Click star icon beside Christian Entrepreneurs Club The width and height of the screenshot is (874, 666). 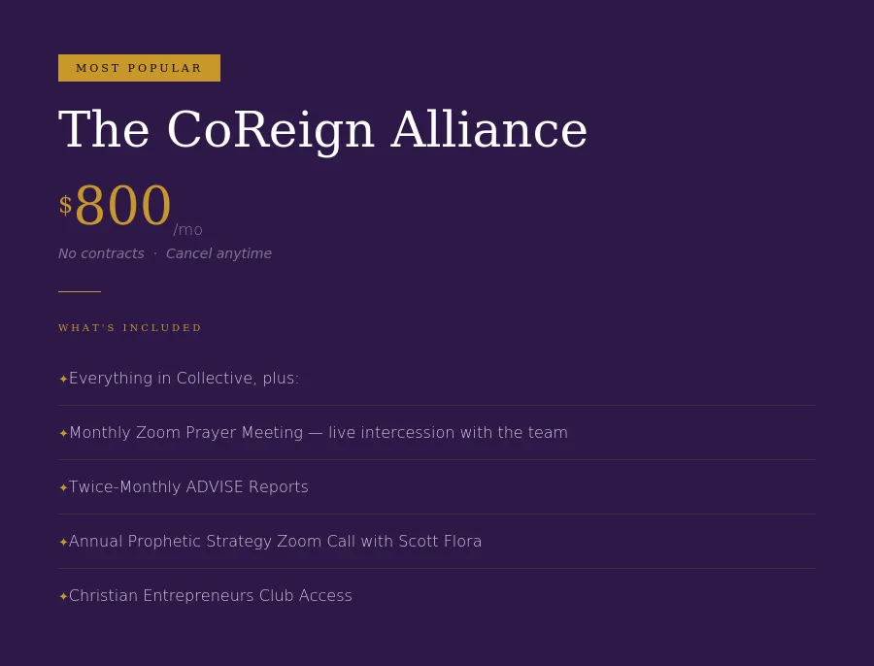tap(63, 596)
